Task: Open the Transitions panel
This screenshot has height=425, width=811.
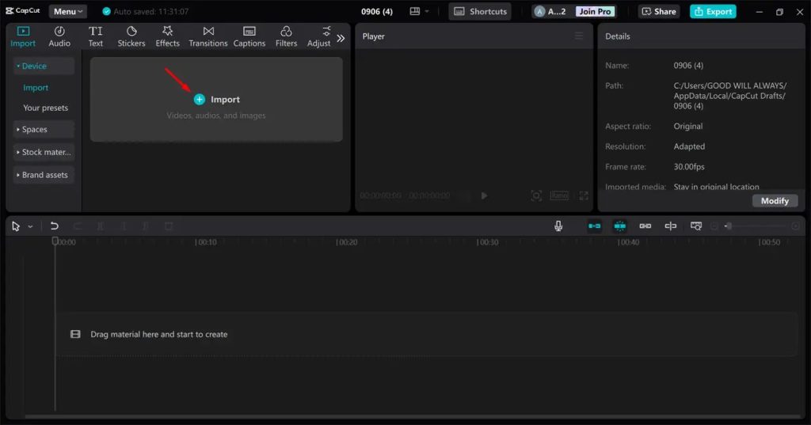Action: [x=208, y=36]
